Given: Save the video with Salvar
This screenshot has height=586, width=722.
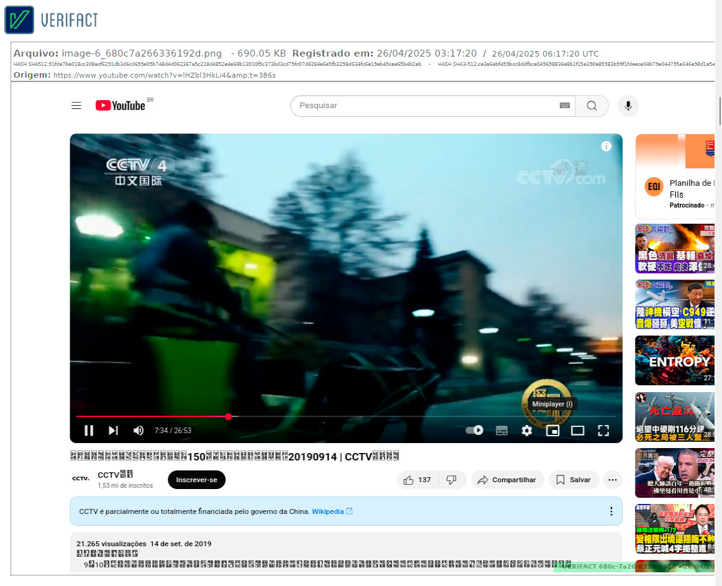Looking at the screenshot, I should coord(573,480).
